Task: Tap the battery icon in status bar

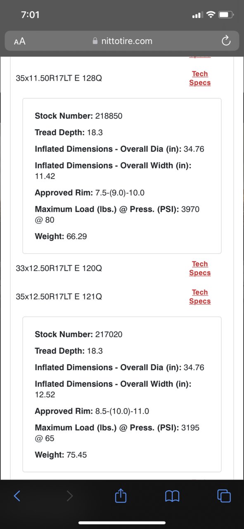Action: (x=226, y=15)
